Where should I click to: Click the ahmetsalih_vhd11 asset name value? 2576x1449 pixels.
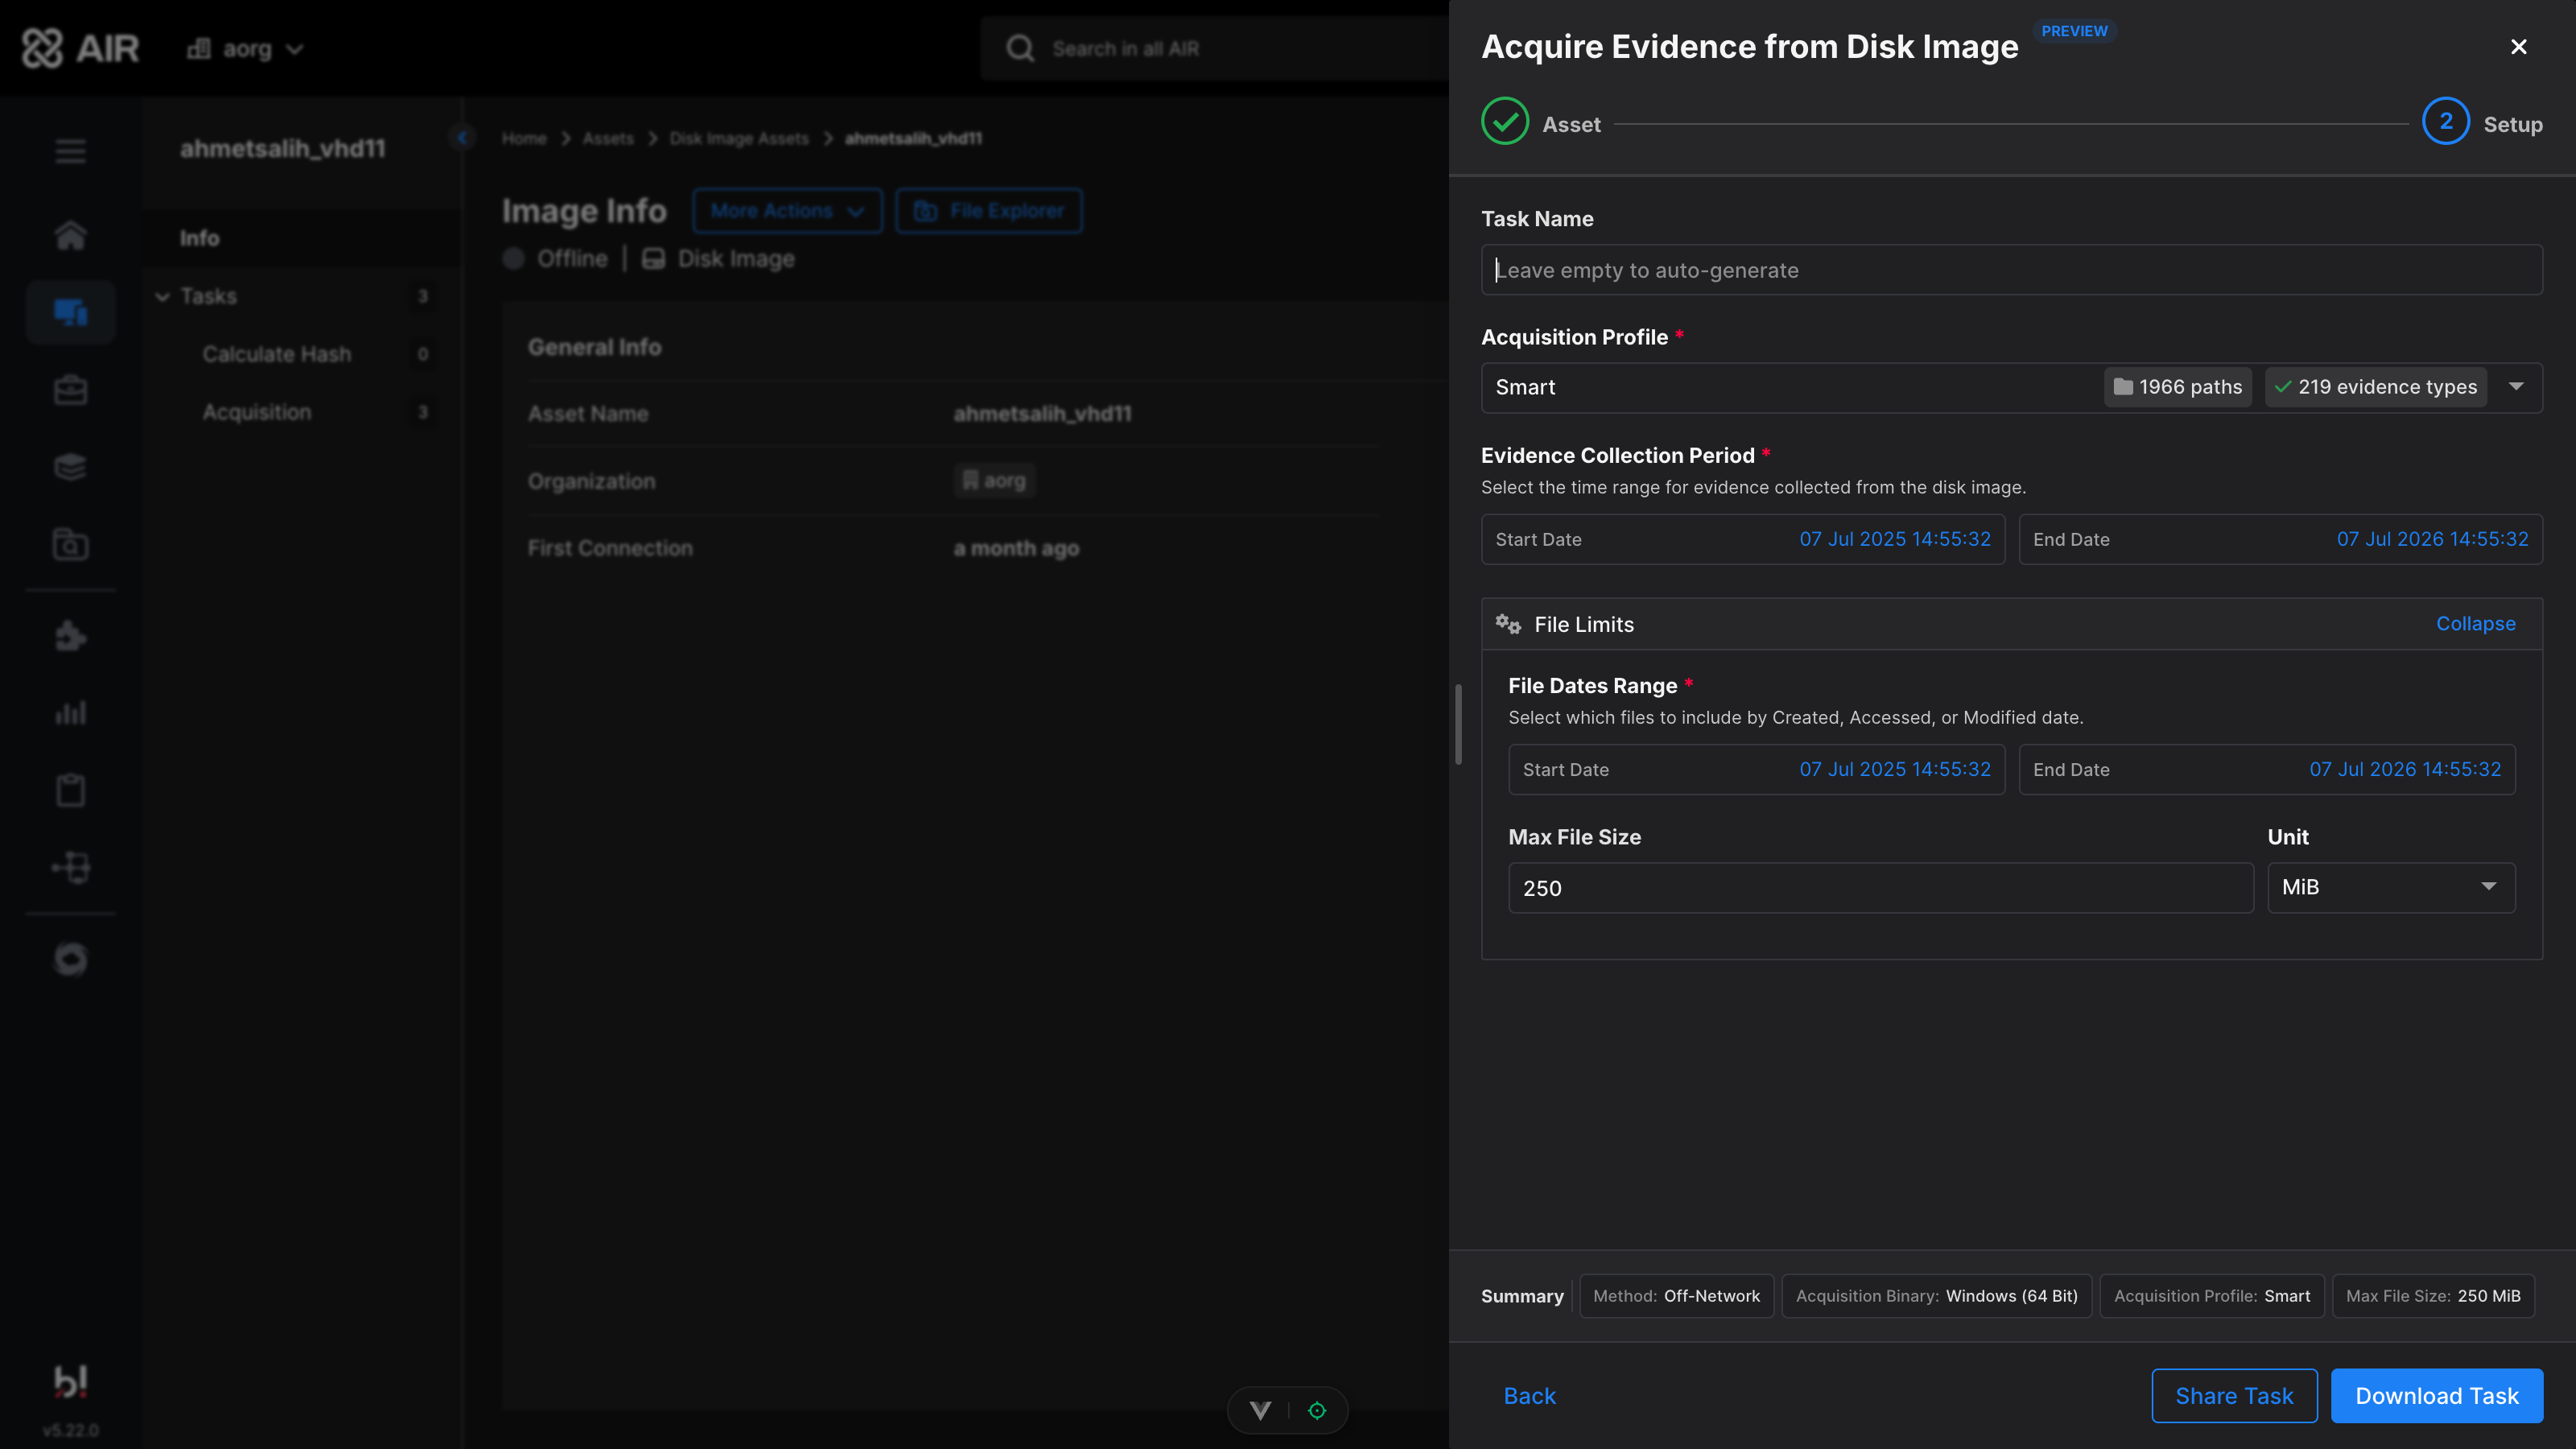(x=1042, y=413)
